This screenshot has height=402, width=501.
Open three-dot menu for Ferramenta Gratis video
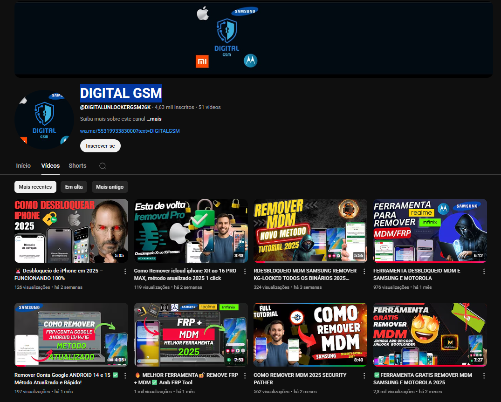click(x=484, y=375)
